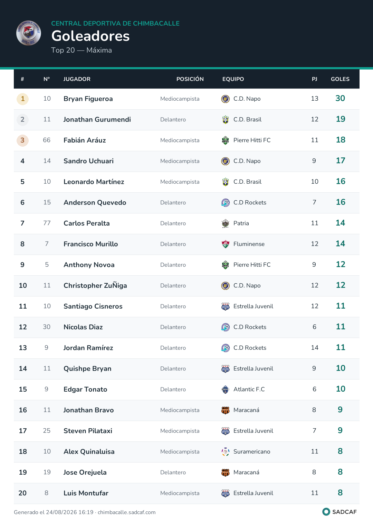Click the Patria crest beside Carlos Peralta

click(226, 223)
